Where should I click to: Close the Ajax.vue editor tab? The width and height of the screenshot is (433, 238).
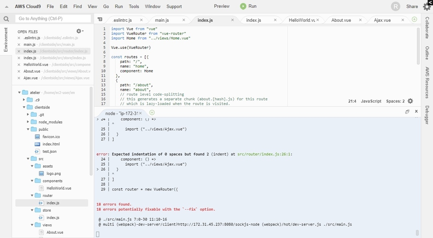tap(403, 20)
